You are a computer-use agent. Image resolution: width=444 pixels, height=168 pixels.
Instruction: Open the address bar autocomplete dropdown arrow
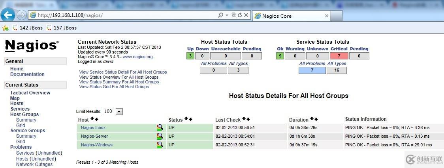(227, 15)
